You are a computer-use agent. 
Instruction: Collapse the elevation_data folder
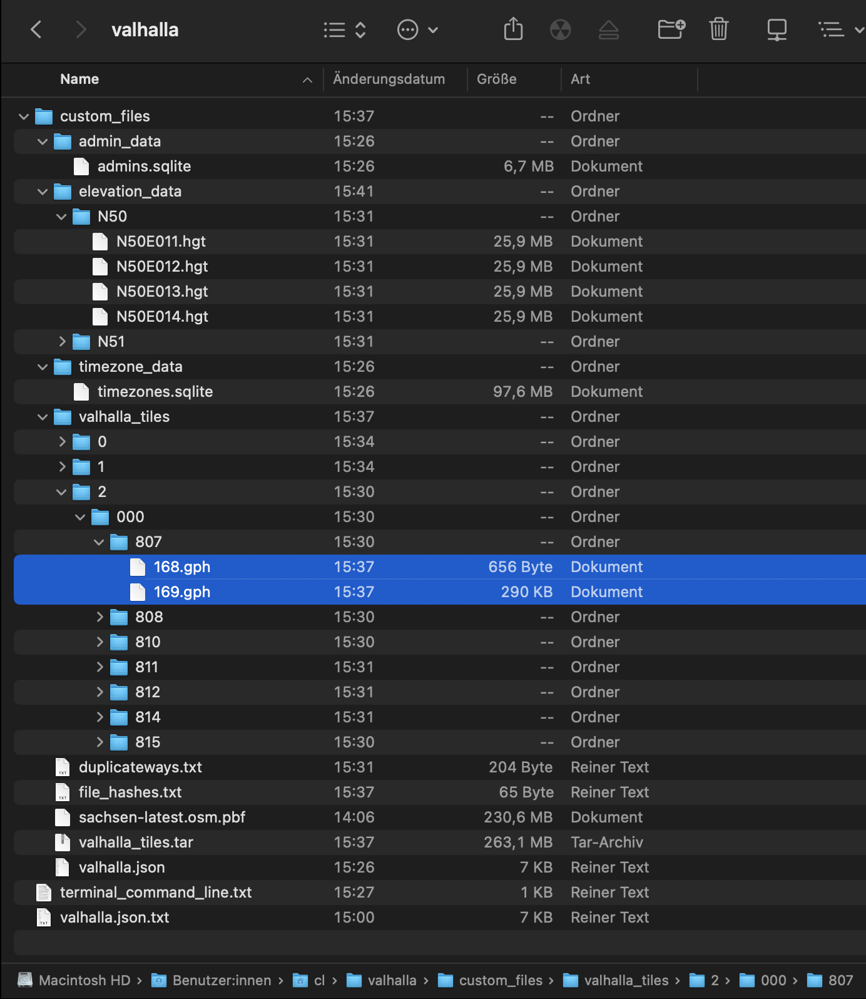(x=43, y=192)
